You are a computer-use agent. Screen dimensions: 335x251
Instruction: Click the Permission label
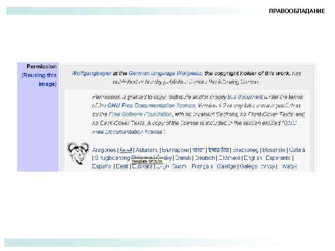(41, 66)
